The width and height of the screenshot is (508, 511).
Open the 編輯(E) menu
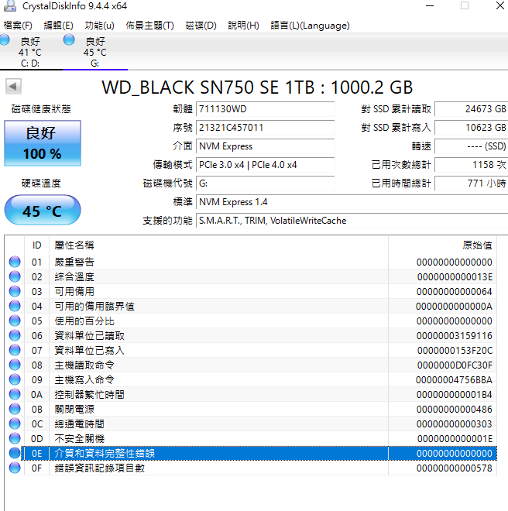(x=59, y=26)
